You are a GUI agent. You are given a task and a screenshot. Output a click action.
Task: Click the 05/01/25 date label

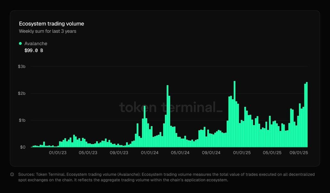point(272,153)
